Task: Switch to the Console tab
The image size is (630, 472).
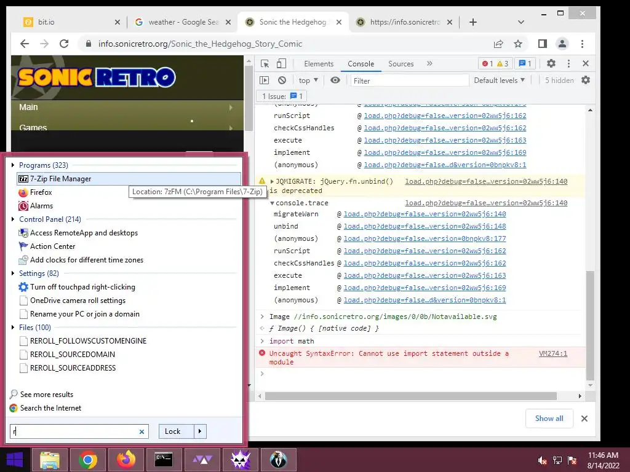Action: pyautogui.click(x=361, y=64)
